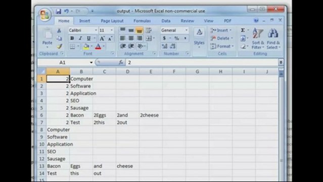This screenshot has height=182, width=323.
Task: Undo the last action
Action: click(x=66, y=11)
